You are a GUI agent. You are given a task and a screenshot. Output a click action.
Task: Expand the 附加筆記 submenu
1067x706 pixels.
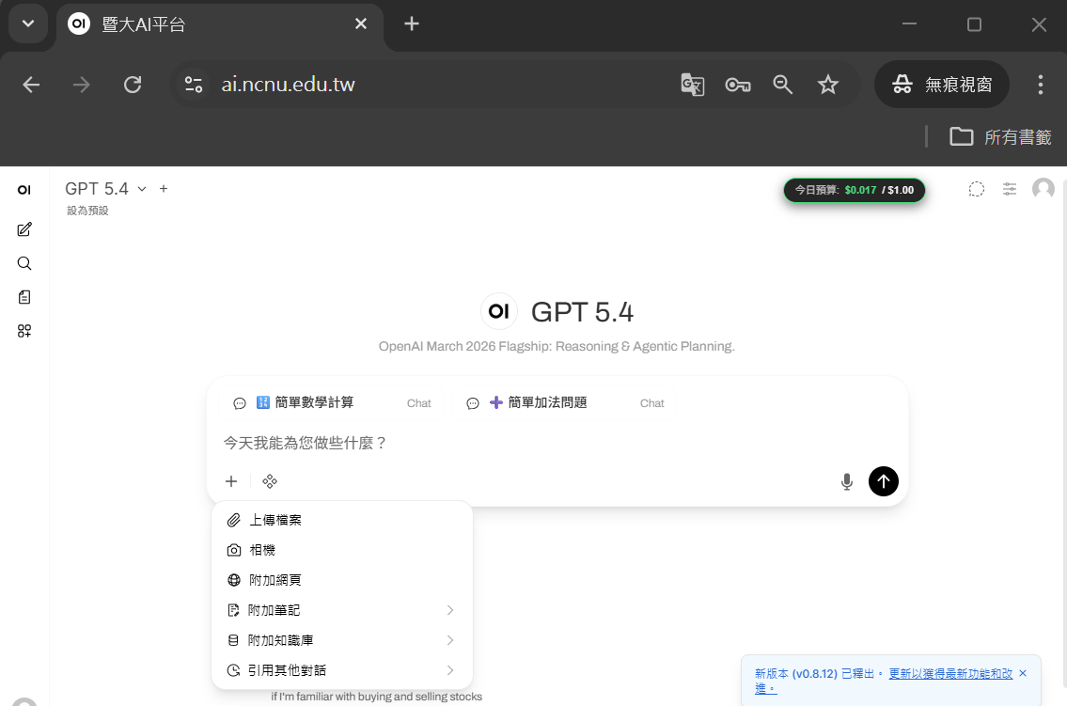[x=275, y=609]
